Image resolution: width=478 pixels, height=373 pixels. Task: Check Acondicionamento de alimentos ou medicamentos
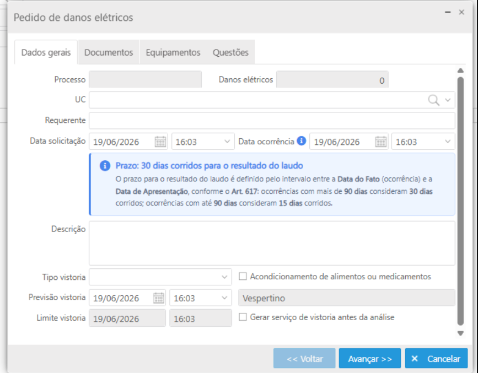pyautogui.click(x=243, y=277)
